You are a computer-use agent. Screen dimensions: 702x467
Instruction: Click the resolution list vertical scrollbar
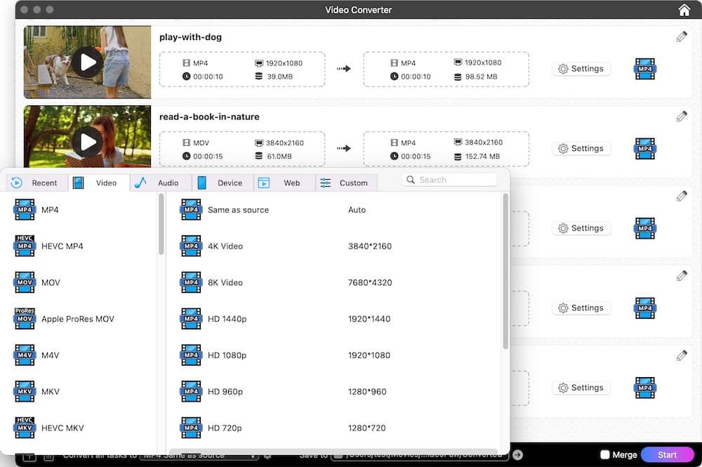tap(505, 274)
